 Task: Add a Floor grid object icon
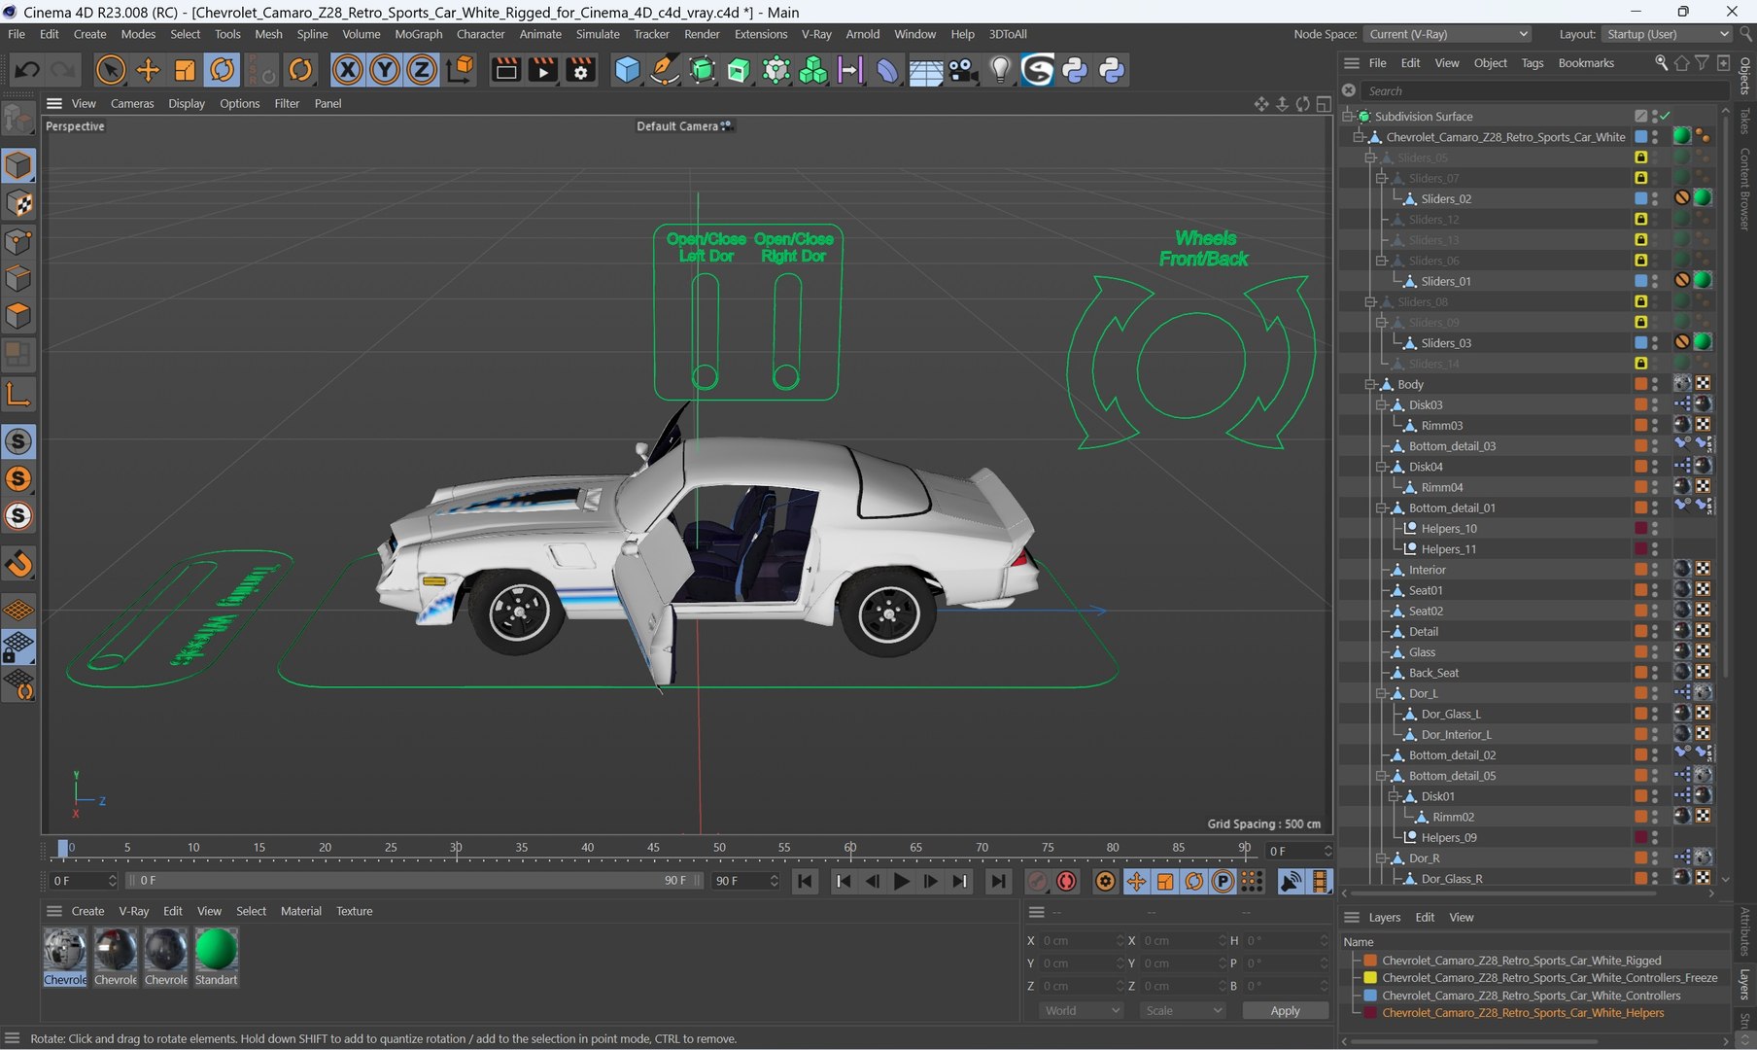click(x=925, y=70)
